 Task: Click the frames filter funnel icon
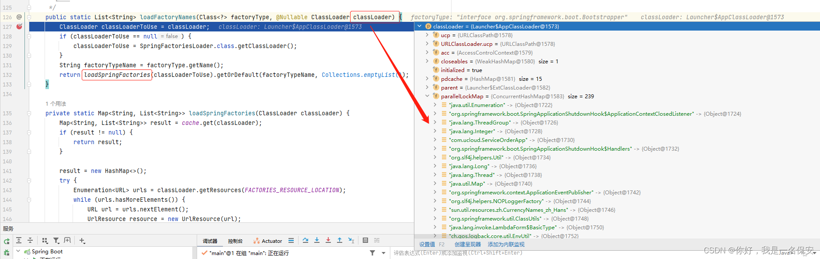point(372,253)
